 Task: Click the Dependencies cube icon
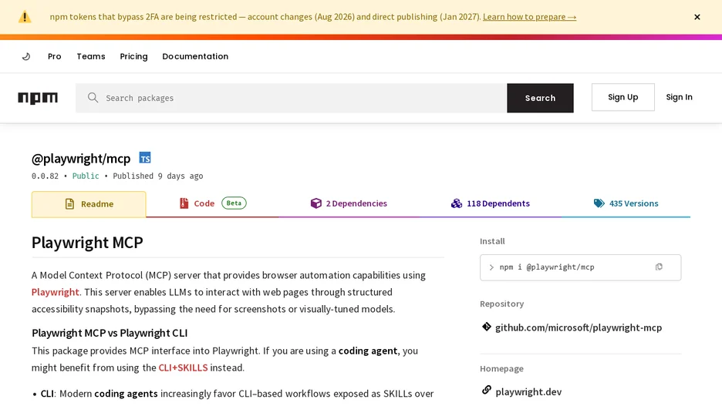316,203
